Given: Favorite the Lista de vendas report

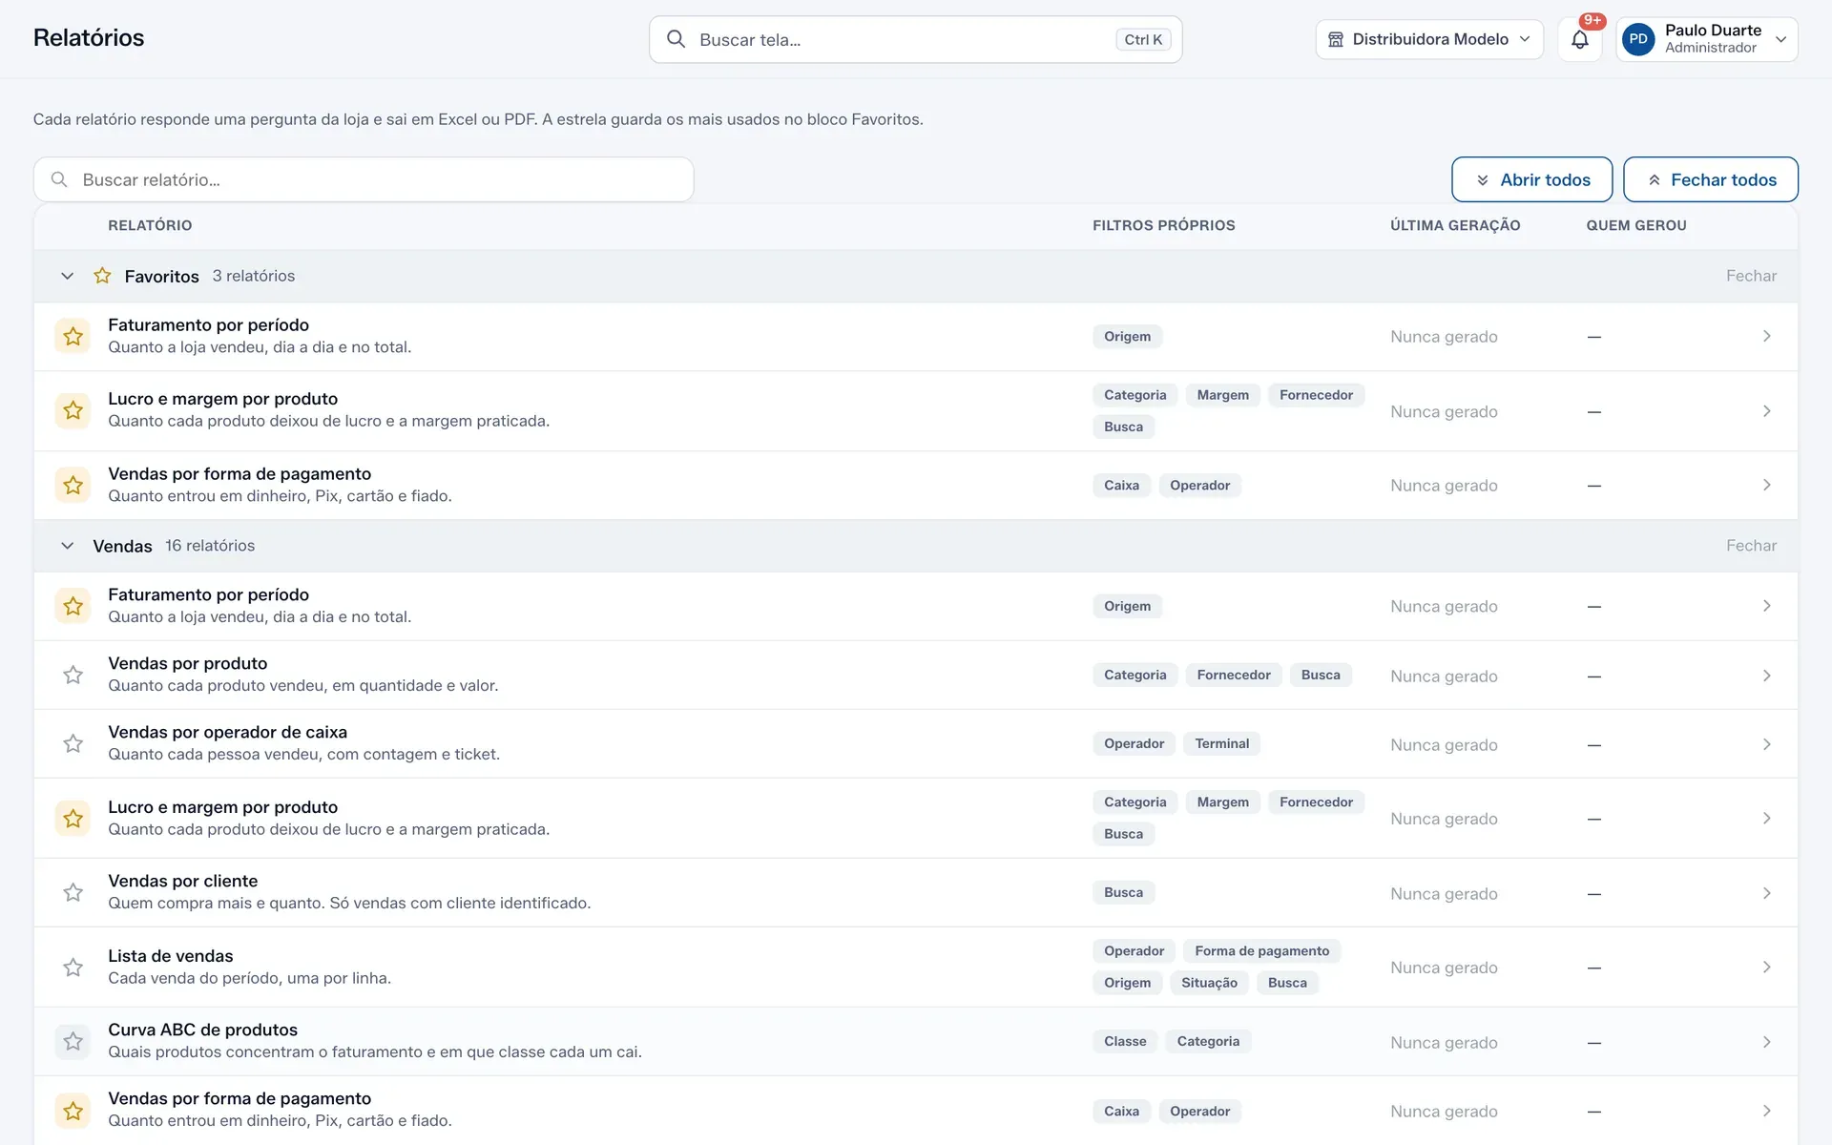Looking at the screenshot, I should point(73,968).
